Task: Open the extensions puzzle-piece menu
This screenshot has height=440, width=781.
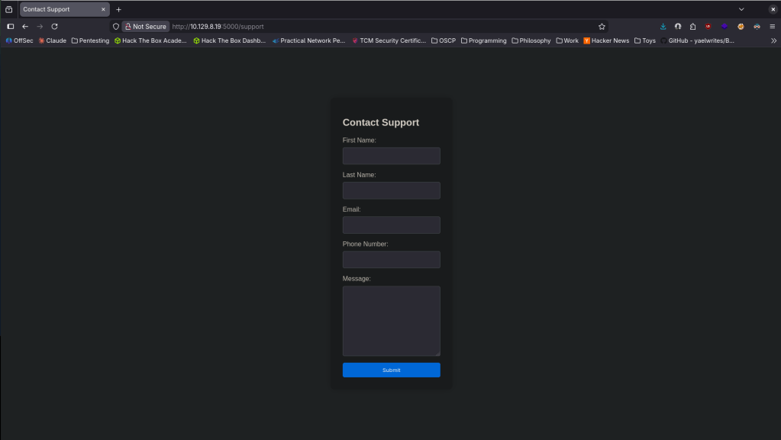Action: [692, 26]
